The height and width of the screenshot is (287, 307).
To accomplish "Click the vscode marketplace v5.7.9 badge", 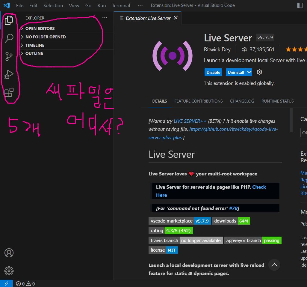I will pos(179,221).
